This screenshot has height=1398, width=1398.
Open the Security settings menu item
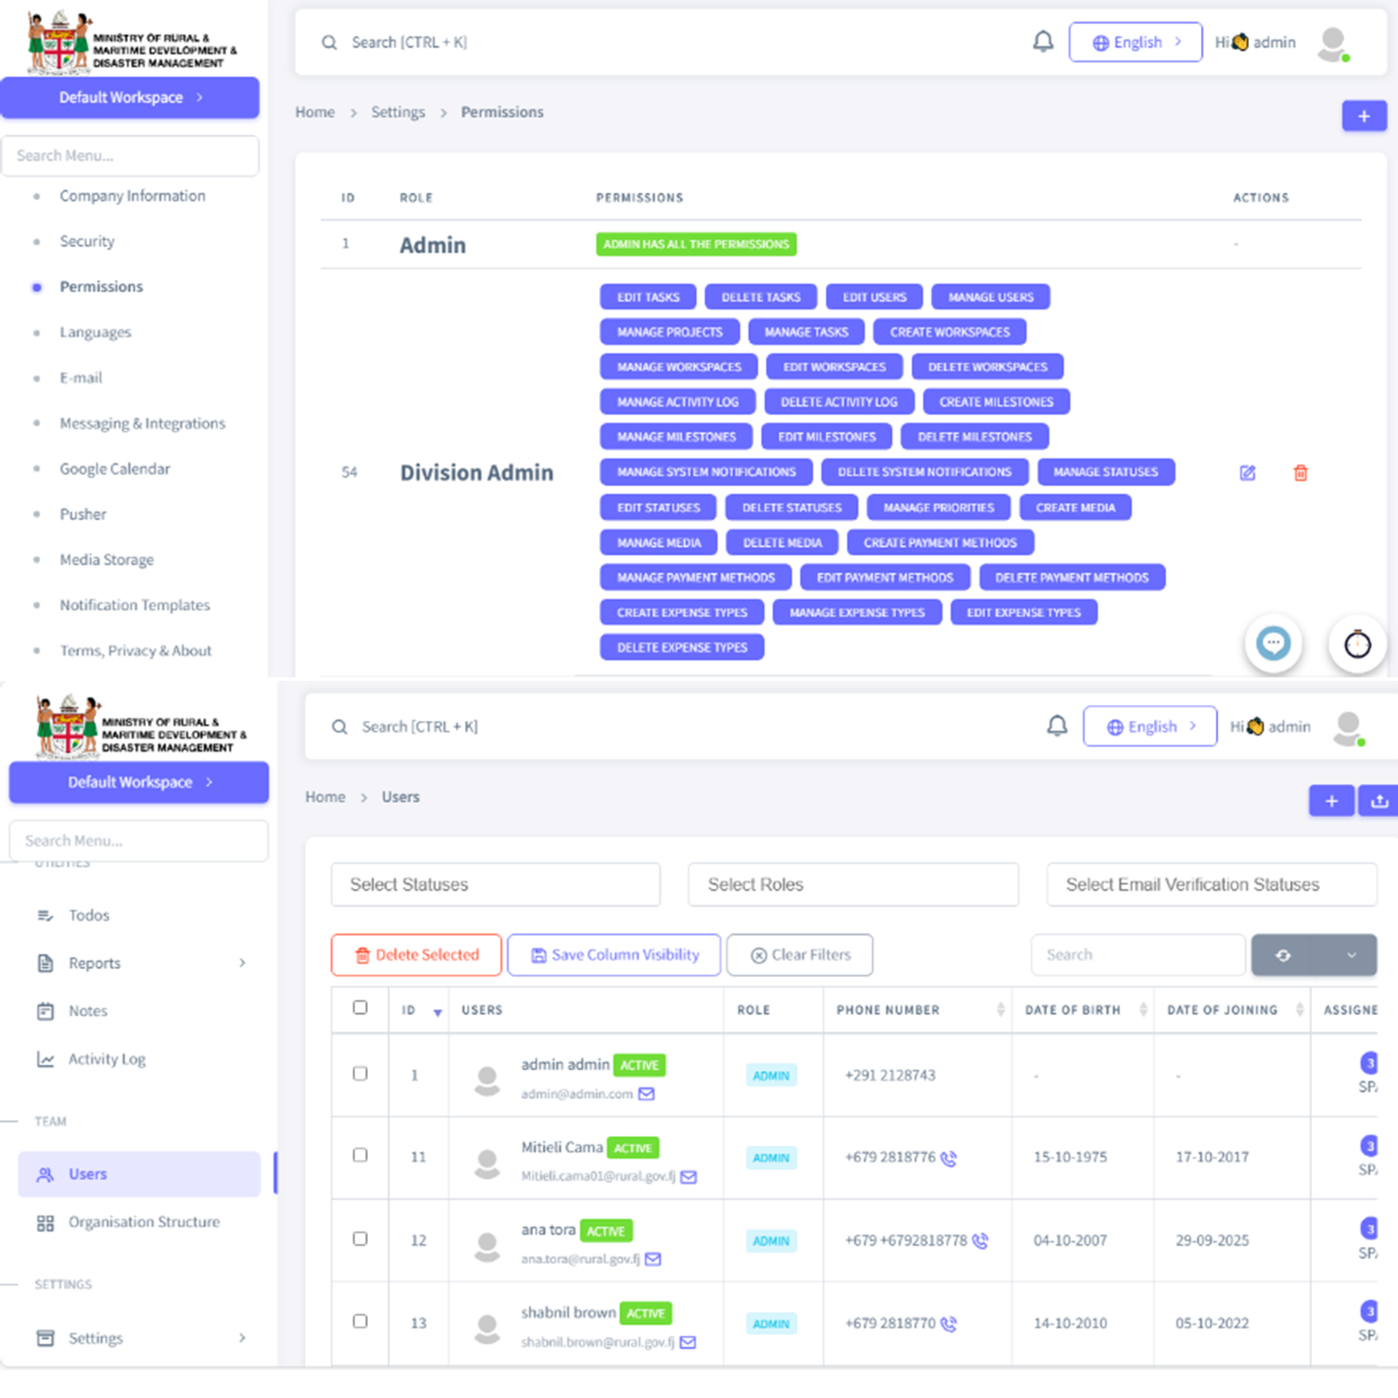(87, 242)
